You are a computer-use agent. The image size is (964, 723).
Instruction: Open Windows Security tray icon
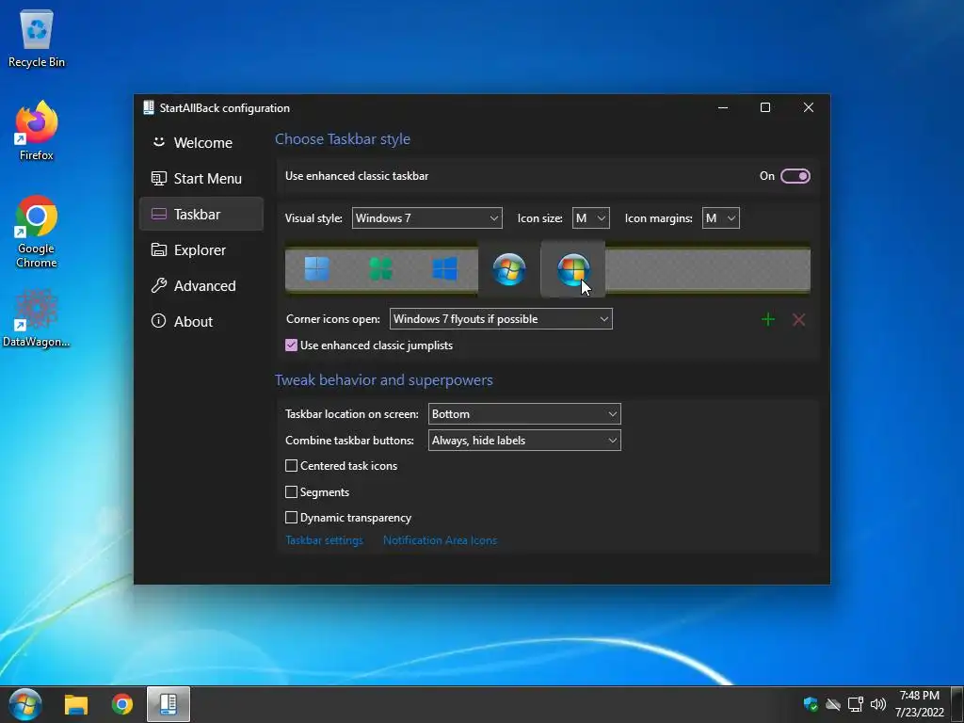(811, 704)
